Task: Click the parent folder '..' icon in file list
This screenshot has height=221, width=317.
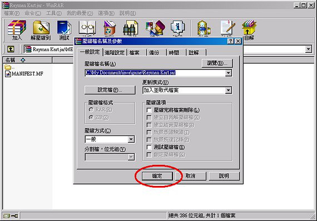Action: (x=8, y=67)
